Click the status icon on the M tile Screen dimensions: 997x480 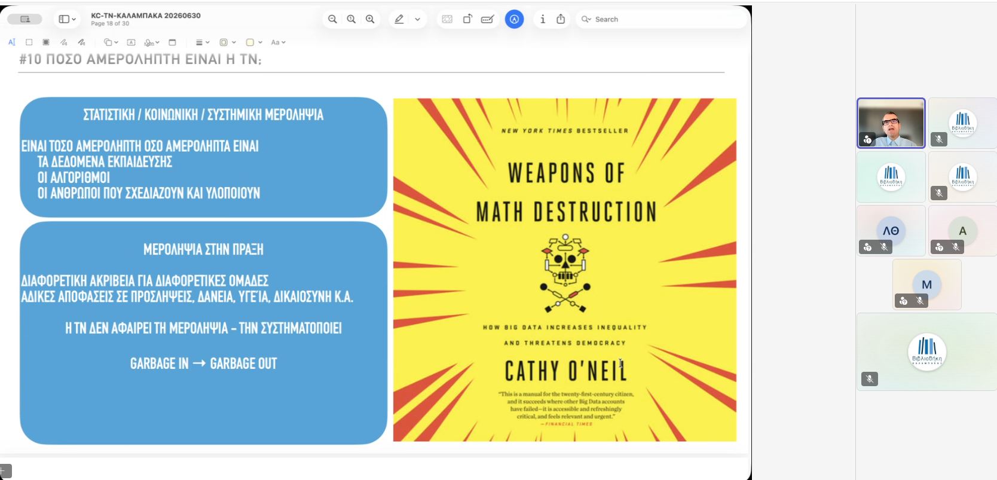(903, 301)
